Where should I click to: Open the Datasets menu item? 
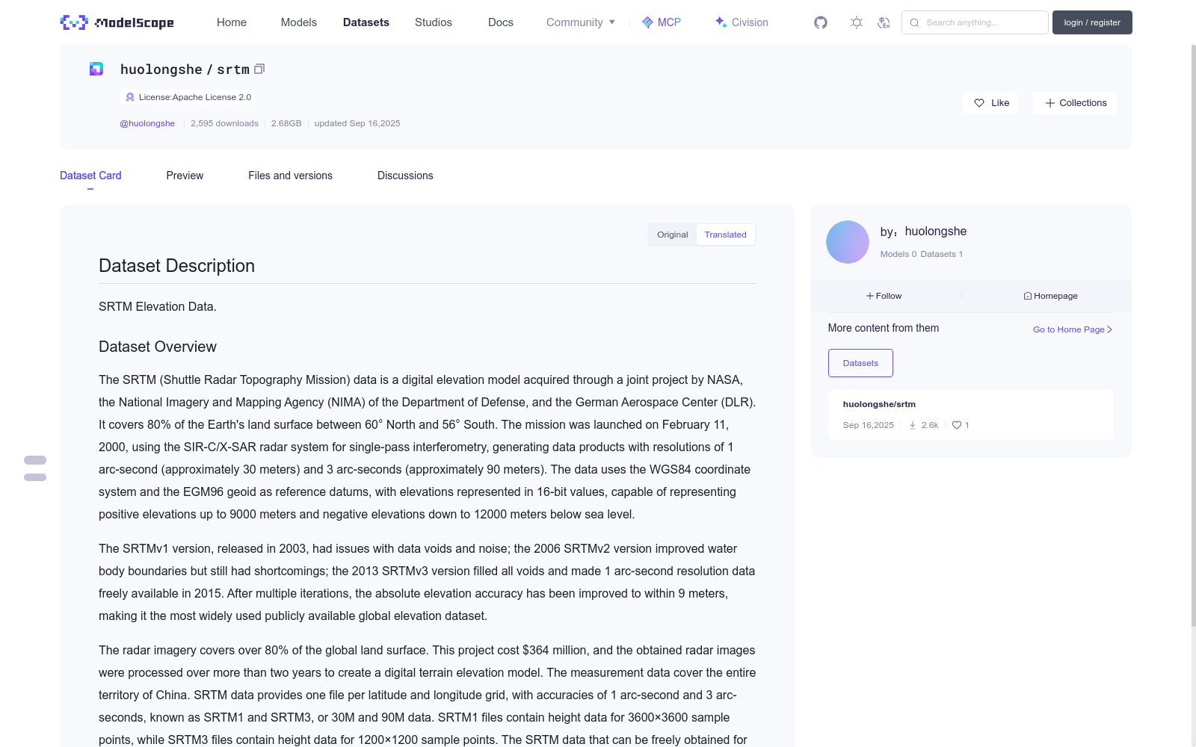pos(366,22)
